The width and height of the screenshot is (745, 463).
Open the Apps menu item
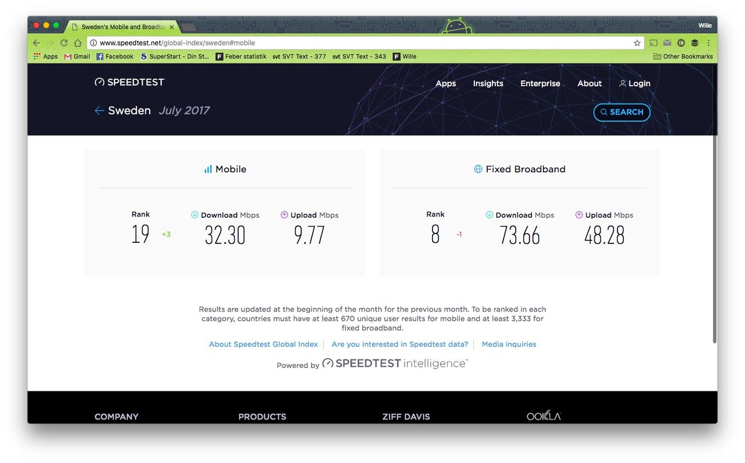446,83
